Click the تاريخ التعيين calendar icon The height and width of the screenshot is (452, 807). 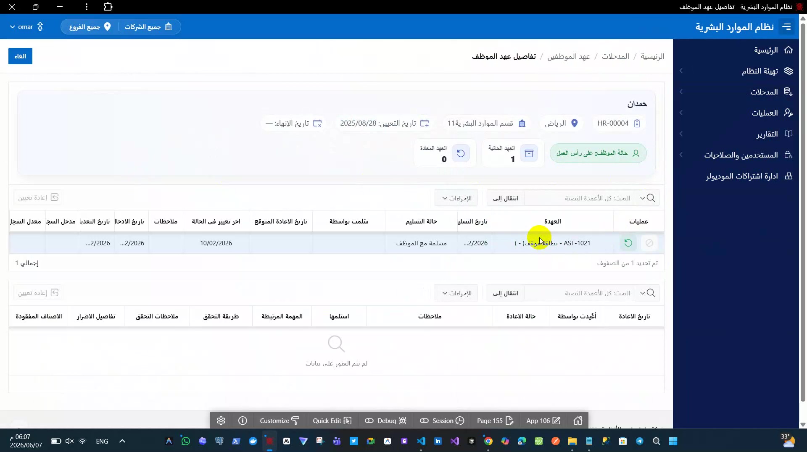425,123
